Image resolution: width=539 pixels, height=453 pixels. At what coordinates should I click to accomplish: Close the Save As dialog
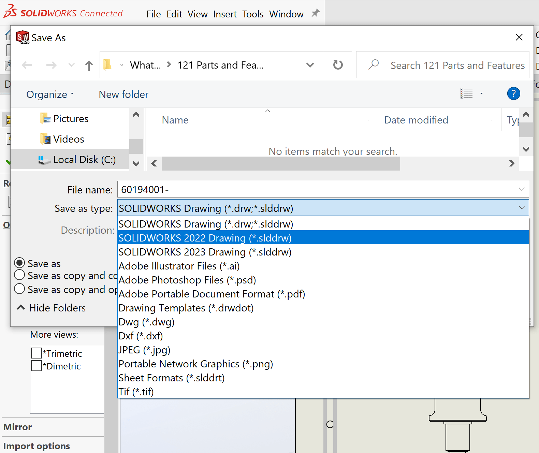[519, 37]
